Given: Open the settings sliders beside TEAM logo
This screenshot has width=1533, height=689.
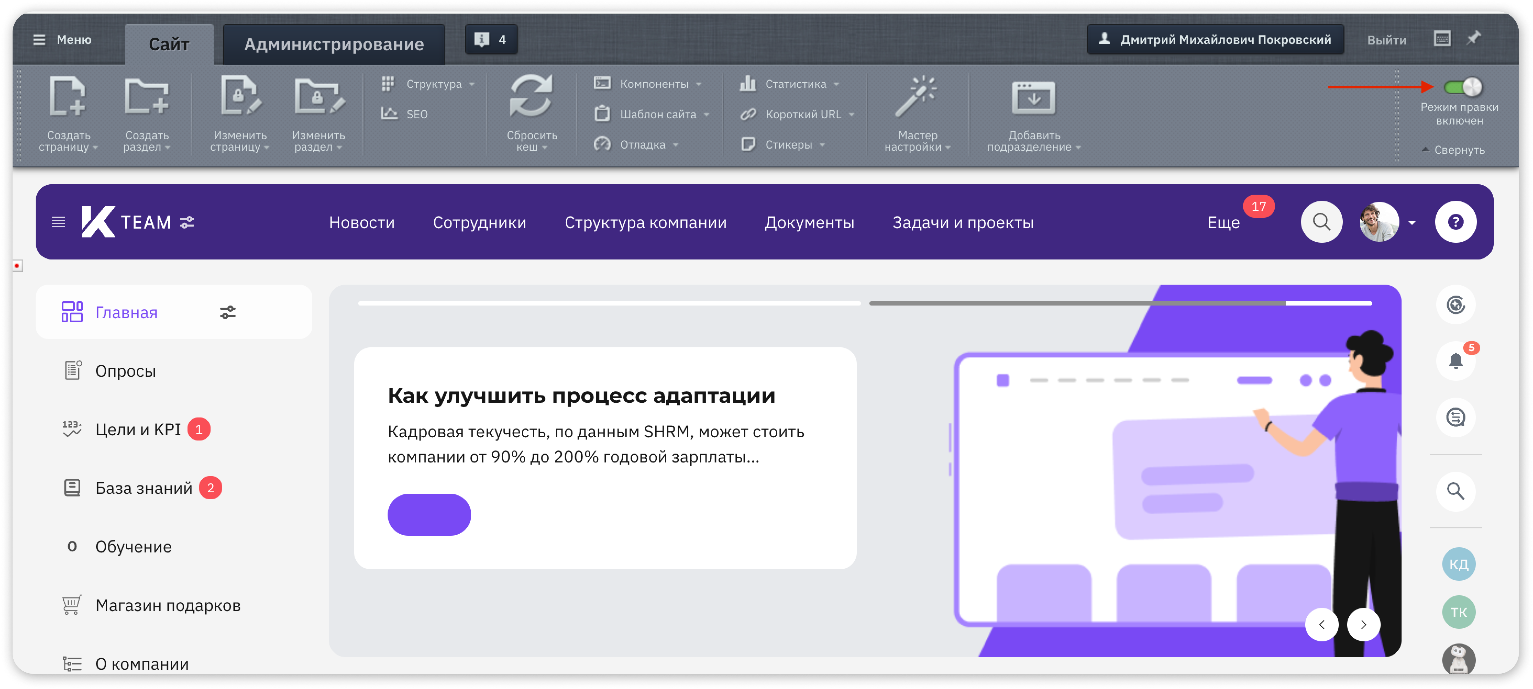Looking at the screenshot, I should 187,222.
